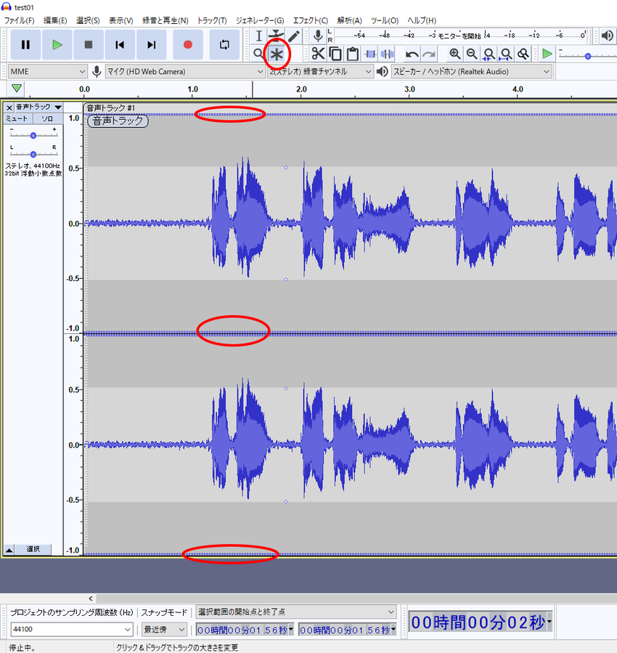Start playback with the green Play button

(57, 44)
